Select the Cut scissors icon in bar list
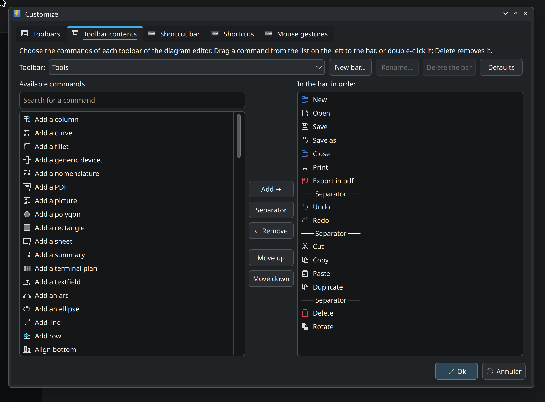This screenshot has height=402, width=545. click(305, 247)
